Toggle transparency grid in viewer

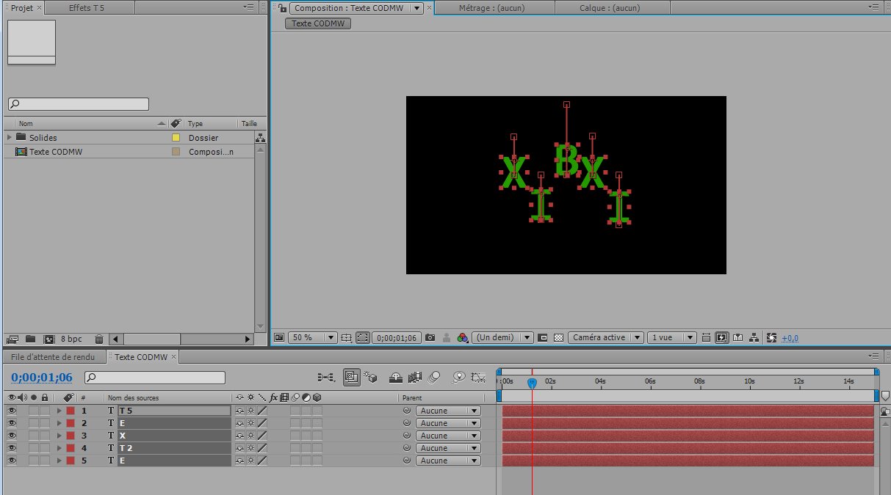click(558, 337)
